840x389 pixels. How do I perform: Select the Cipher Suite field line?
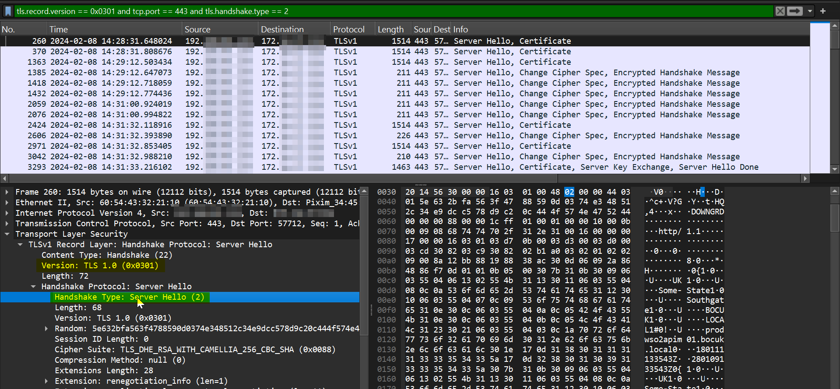[x=195, y=350]
